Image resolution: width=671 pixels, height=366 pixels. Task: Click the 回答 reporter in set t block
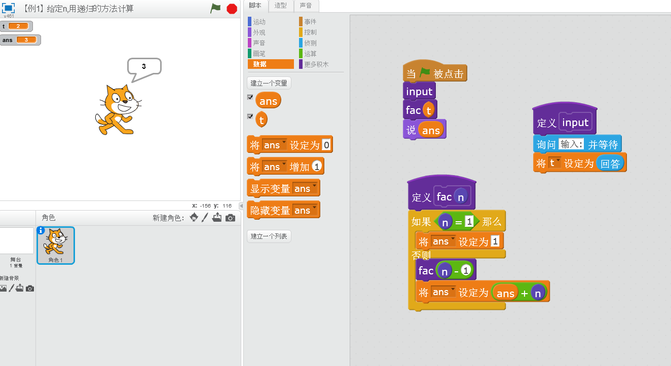pos(610,164)
